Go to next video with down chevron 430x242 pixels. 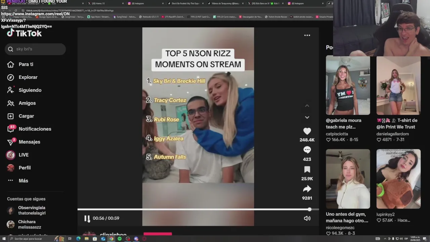[307, 117]
